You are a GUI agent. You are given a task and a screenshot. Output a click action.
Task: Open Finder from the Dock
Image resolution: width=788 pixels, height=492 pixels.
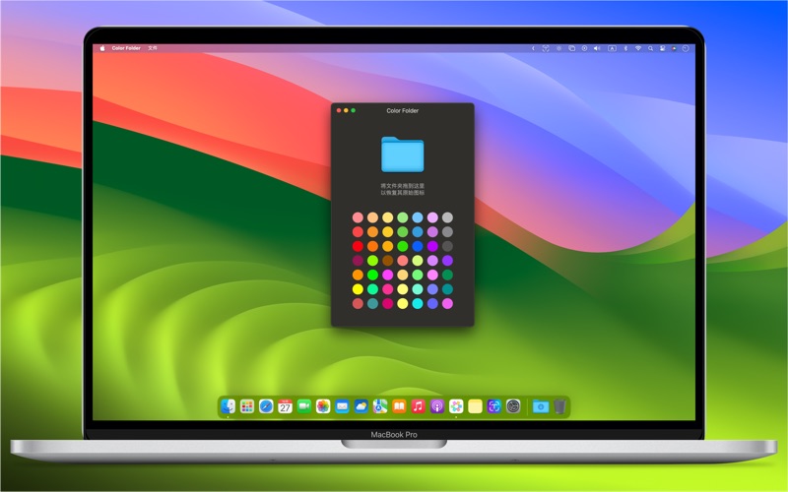229,406
